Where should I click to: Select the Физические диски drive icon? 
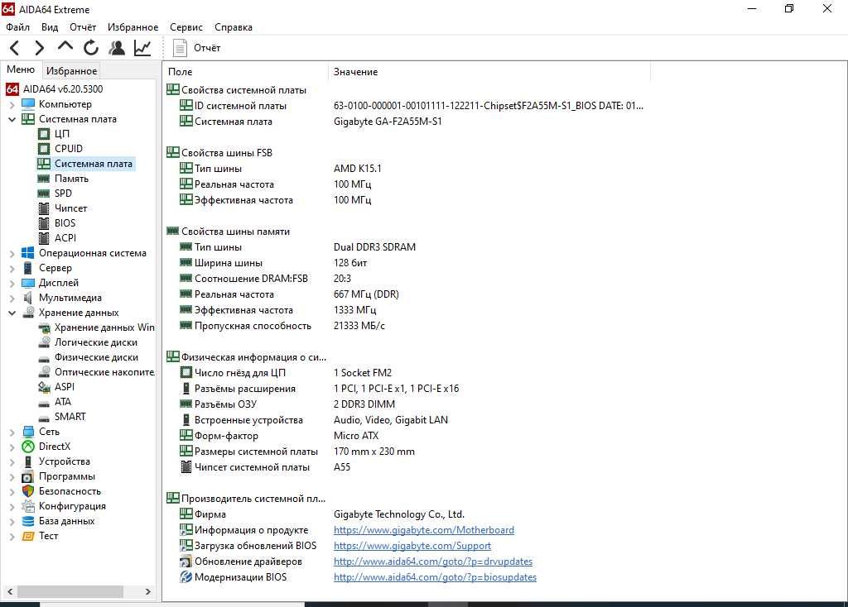(x=44, y=358)
